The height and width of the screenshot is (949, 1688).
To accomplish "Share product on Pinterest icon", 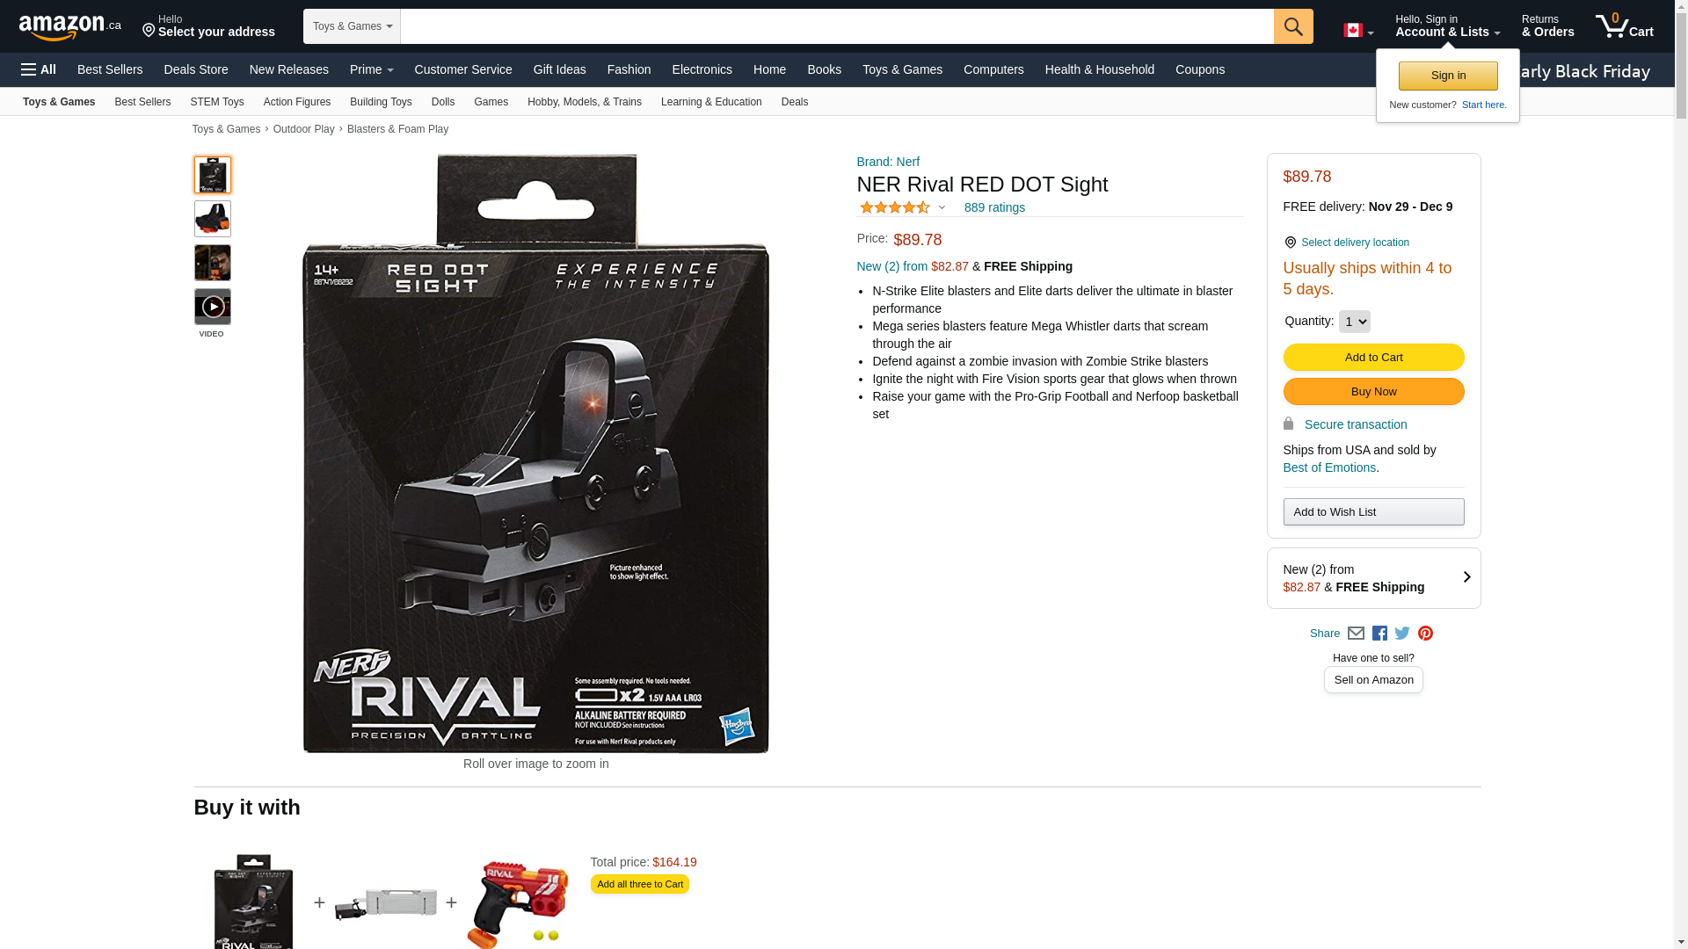I will (1425, 634).
